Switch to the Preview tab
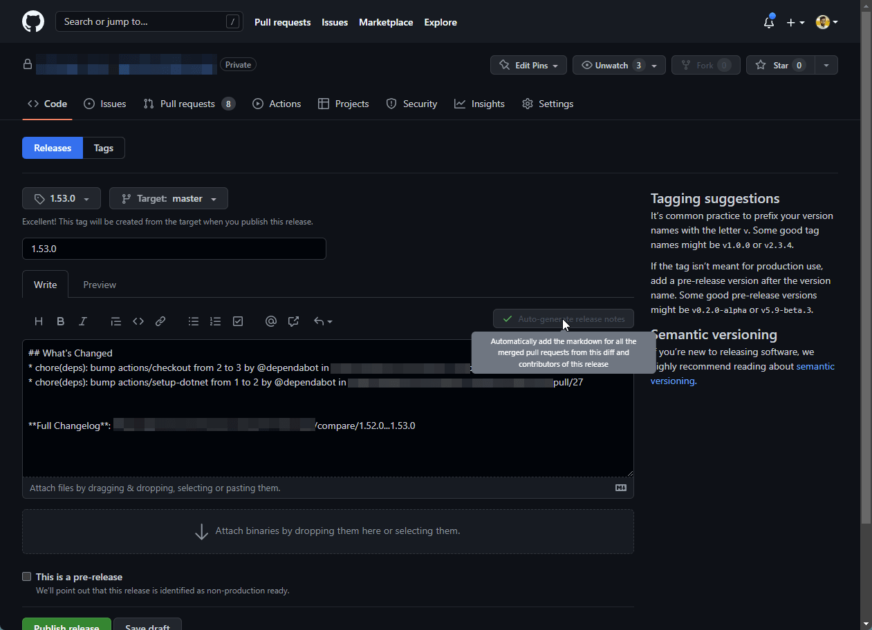Image resolution: width=872 pixels, height=630 pixels. coord(99,284)
